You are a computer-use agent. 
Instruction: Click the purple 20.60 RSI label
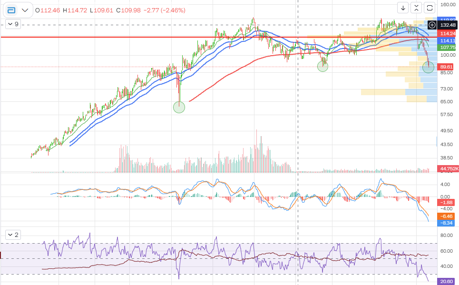[446, 282]
